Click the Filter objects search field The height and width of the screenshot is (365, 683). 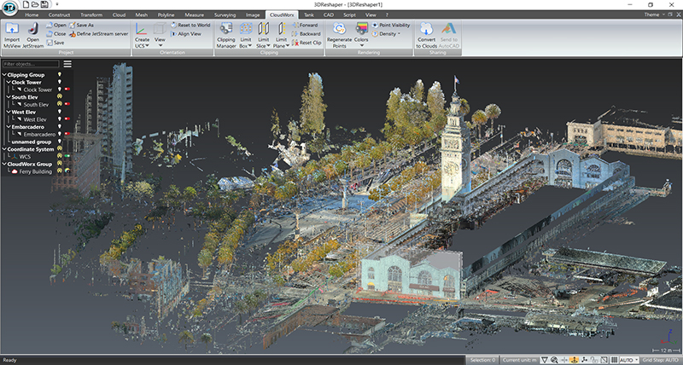tap(31, 64)
